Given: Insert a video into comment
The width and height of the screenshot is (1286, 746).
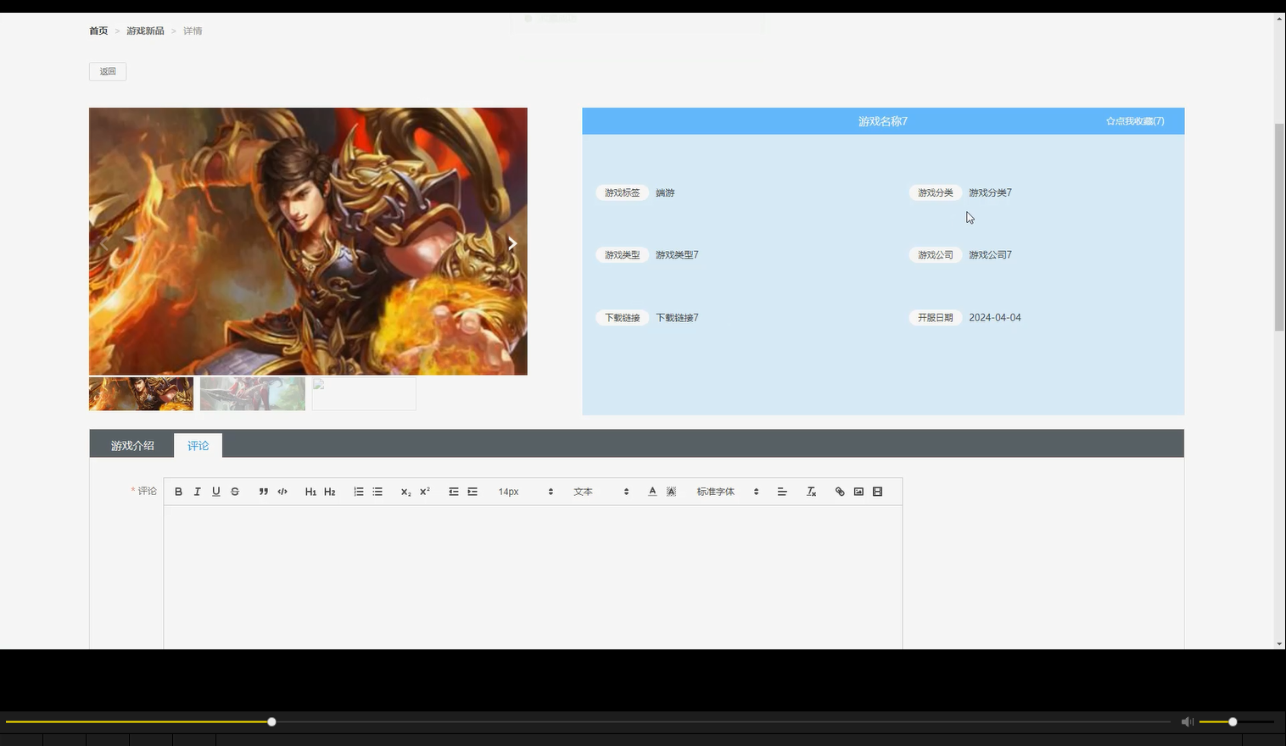Looking at the screenshot, I should (x=877, y=492).
